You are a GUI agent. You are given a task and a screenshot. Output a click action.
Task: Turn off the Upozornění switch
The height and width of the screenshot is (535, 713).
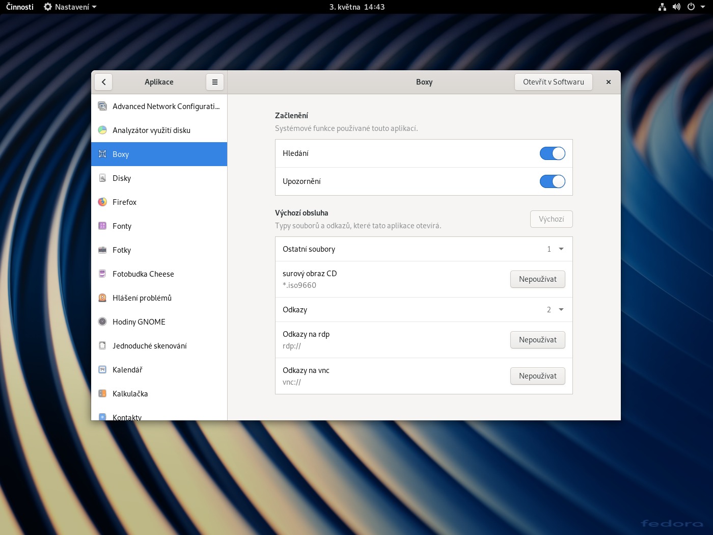(552, 181)
